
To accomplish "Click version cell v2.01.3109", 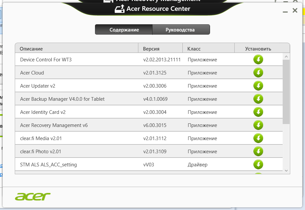I will click(155, 151).
